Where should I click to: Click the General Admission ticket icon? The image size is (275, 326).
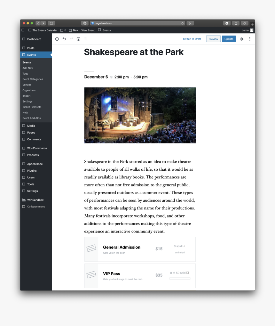(91, 249)
